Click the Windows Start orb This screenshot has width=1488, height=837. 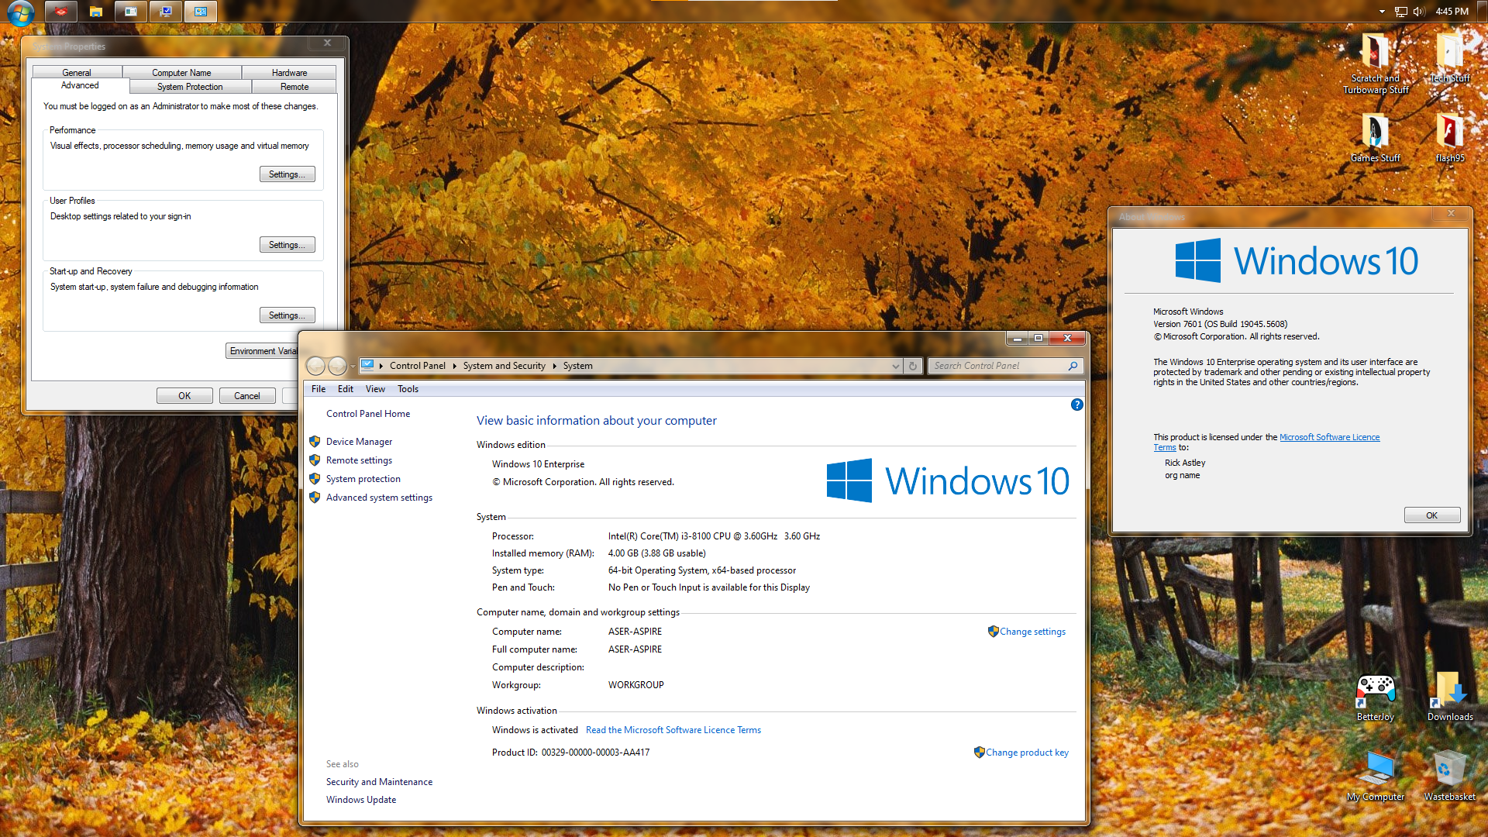point(20,12)
